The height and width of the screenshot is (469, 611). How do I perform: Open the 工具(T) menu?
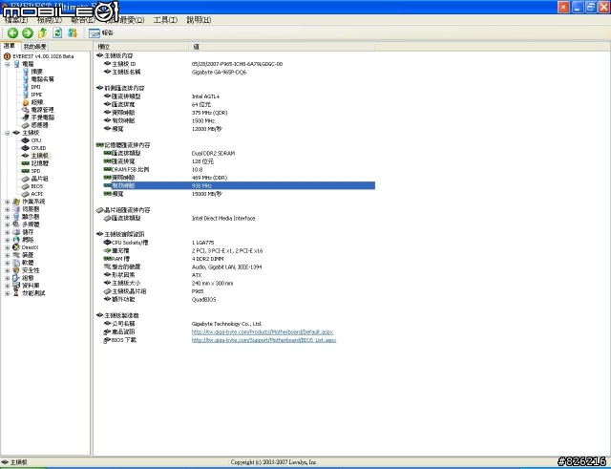pyautogui.click(x=165, y=20)
